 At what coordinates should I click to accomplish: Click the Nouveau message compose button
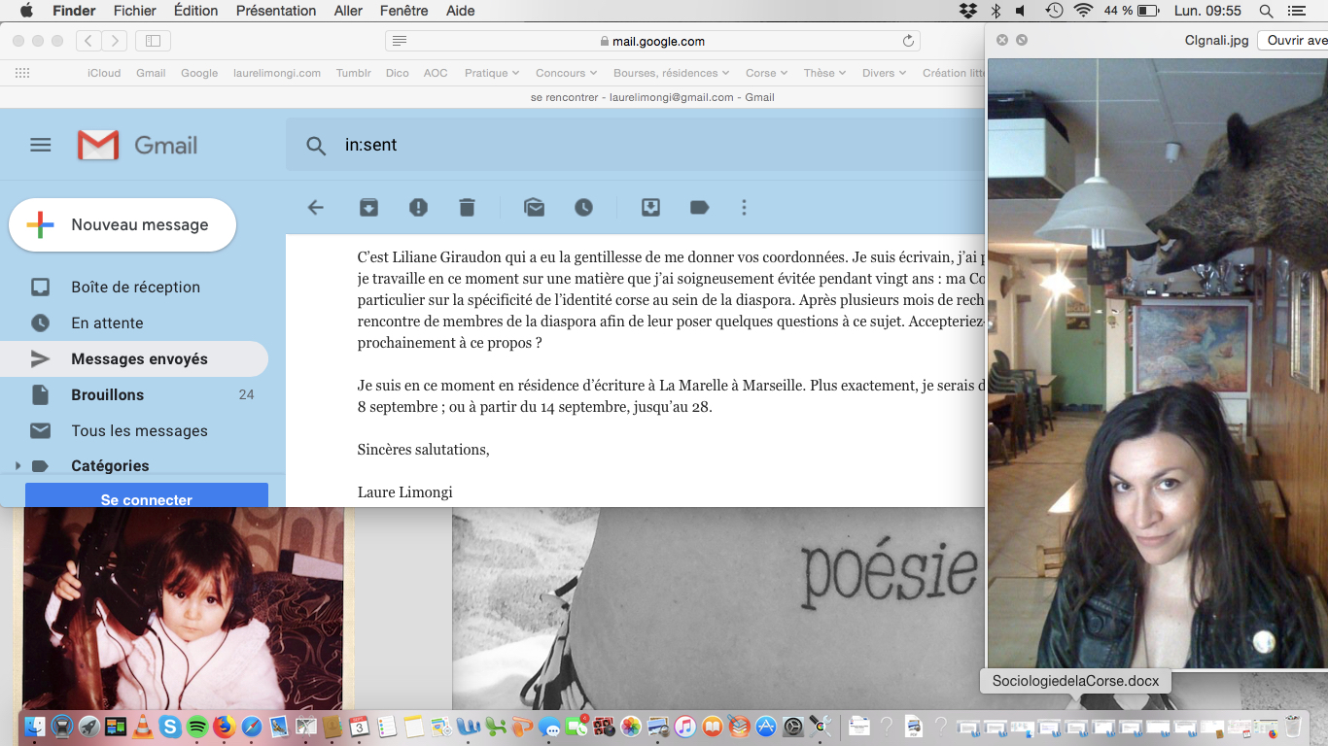point(122,224)
